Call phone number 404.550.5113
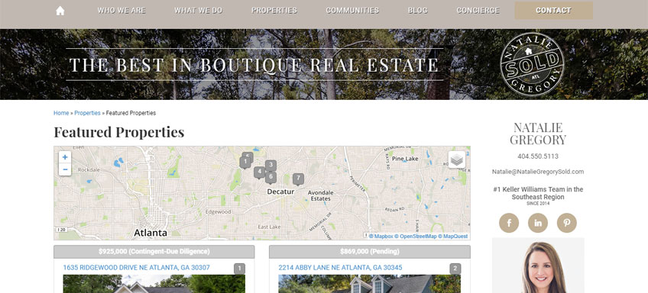Viewport: 648px width, 293px height. point(538,156)
